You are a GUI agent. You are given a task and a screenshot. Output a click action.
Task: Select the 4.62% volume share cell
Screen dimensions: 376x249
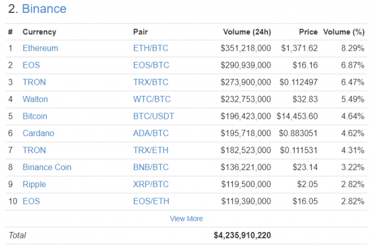click(x=353, y=133)
